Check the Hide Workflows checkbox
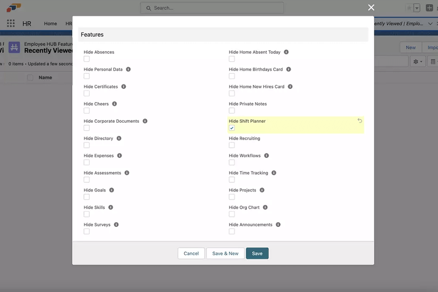 point(232,162)
